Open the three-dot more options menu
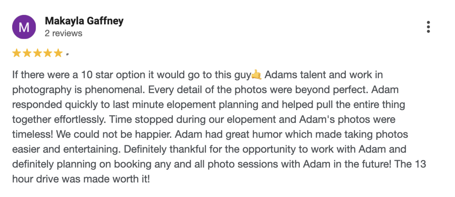This screenshot has height=197, width=455. click(428, 27)
